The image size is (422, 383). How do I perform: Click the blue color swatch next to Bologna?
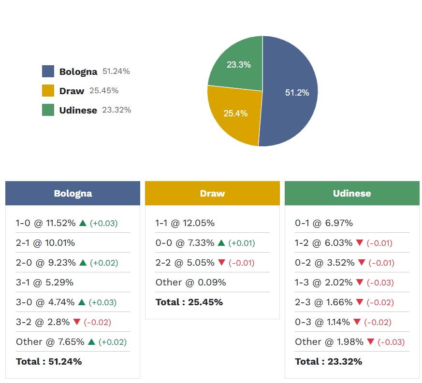[x=48, y=71]
